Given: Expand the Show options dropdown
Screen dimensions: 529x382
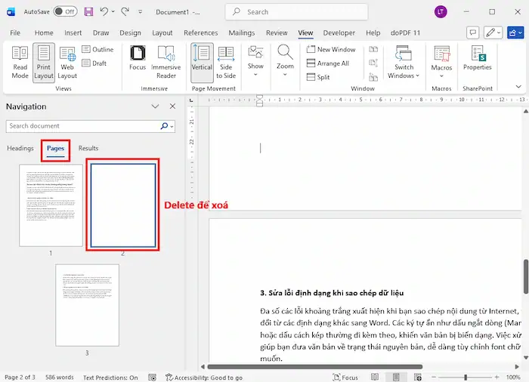Looking at the screenshot, I should click(x=256, y=59).
